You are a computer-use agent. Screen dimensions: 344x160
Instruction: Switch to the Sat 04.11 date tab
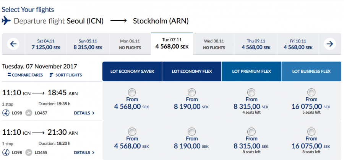coord(45,44)
